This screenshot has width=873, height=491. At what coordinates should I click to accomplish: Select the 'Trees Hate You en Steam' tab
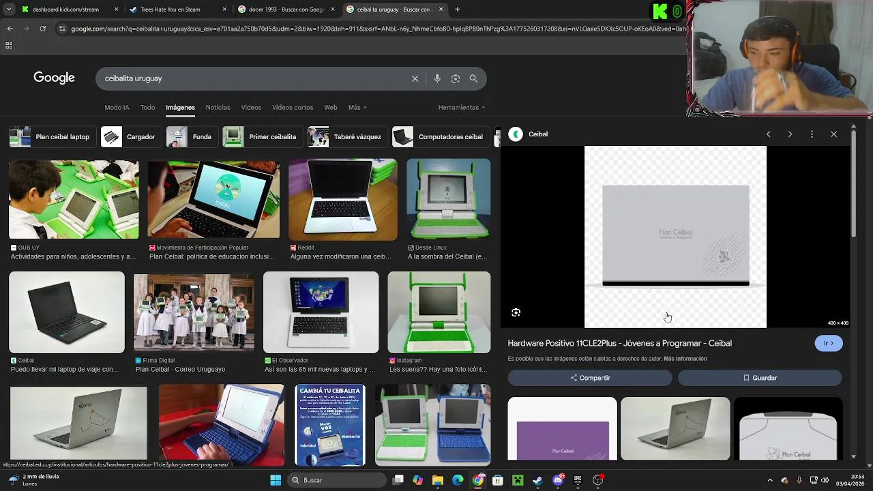point(179,10)
